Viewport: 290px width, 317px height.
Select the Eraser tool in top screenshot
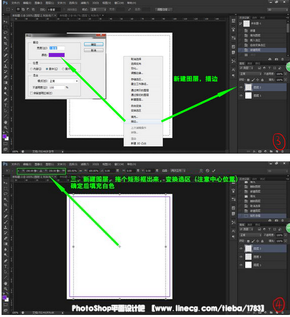click(x=6, y=77)
